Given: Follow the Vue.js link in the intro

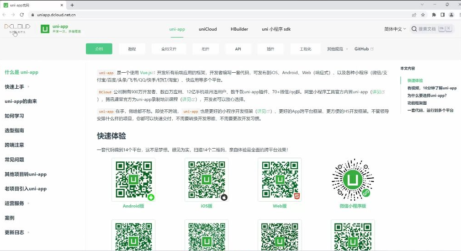Looking at the screenshot, I should point(147,73).
